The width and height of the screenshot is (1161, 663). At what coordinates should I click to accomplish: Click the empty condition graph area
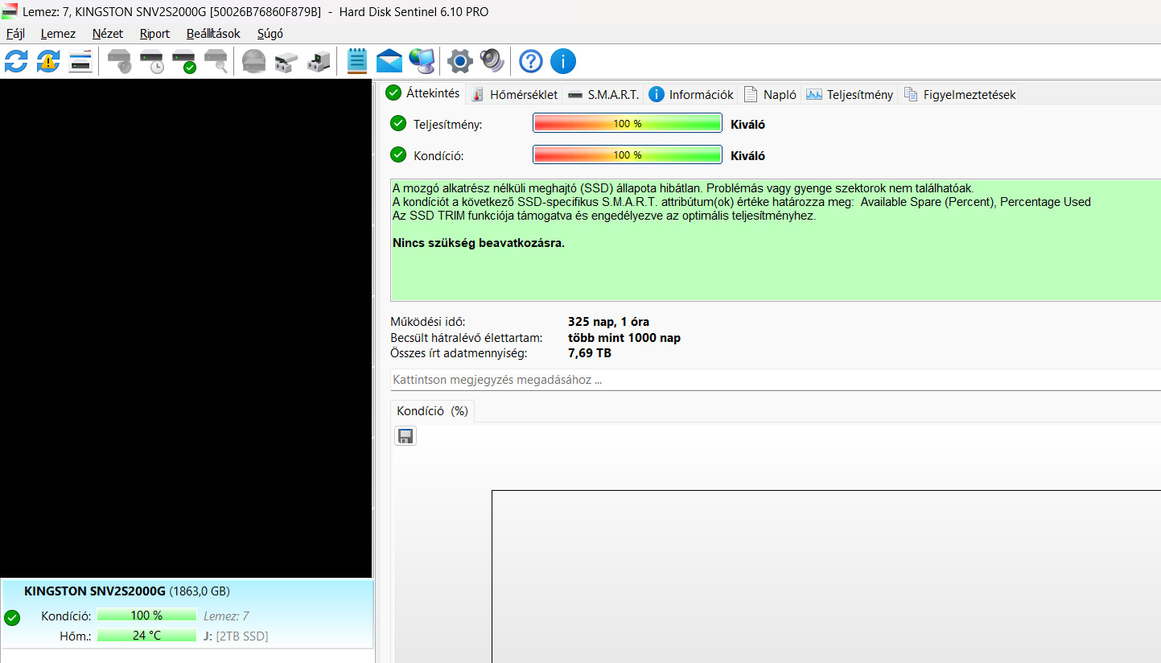[x=826, y=576]
